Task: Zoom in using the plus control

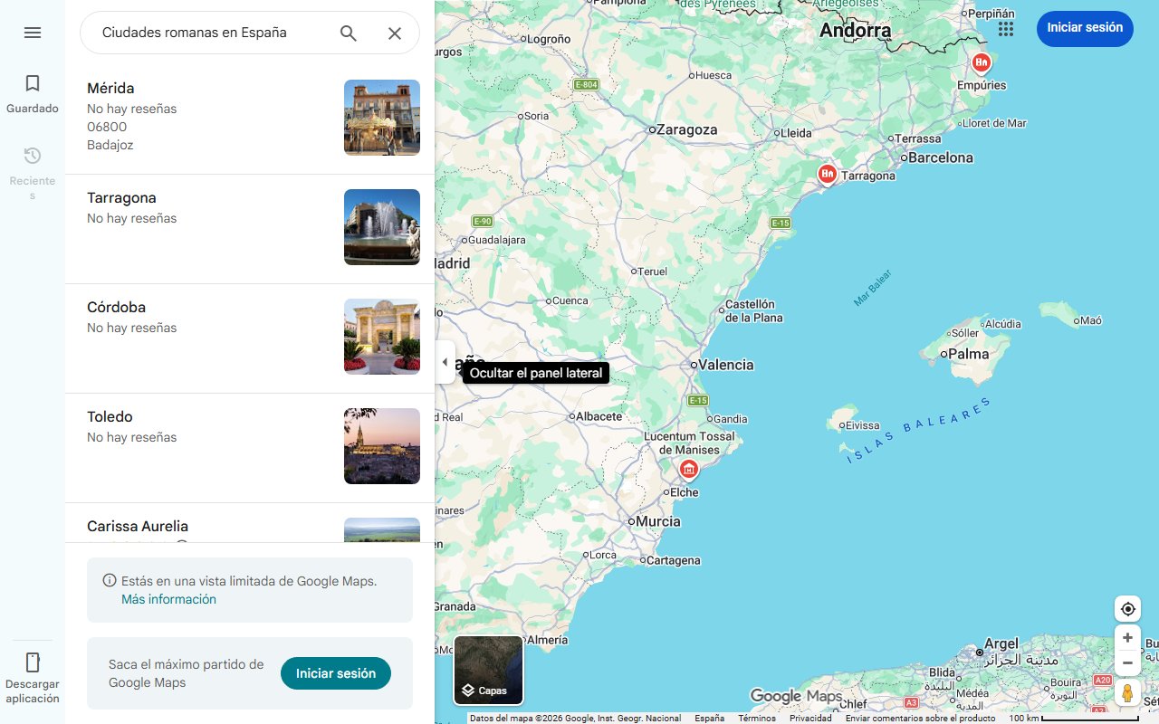Action: pos(1127,637)
